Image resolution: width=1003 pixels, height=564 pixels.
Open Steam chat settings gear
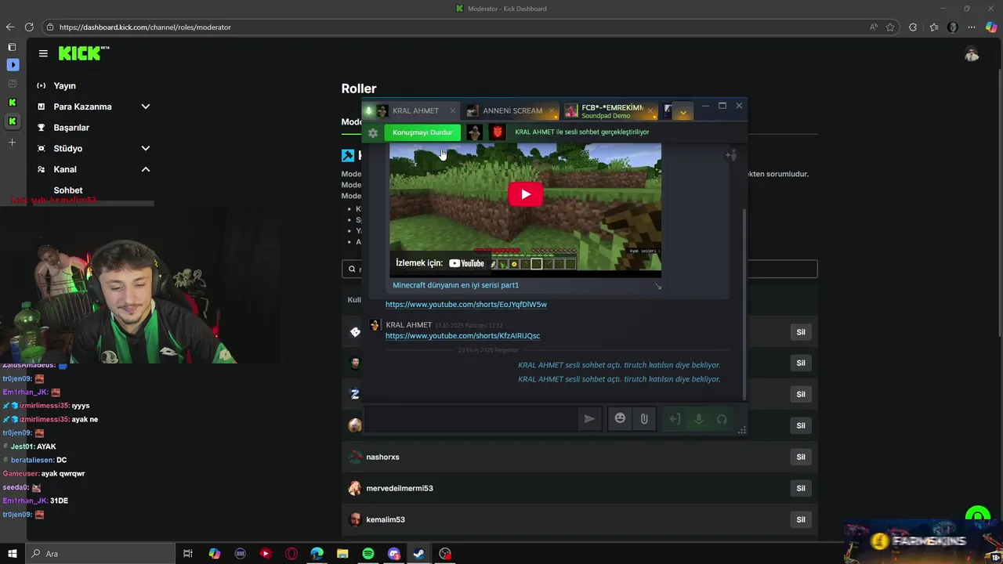(373, 132)
